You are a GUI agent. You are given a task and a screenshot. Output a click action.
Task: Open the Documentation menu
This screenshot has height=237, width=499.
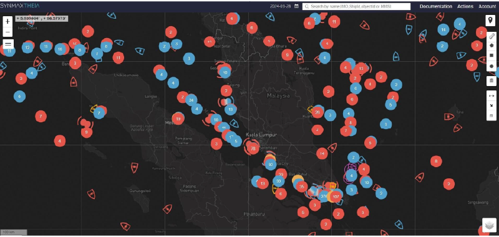coord(435,6)
